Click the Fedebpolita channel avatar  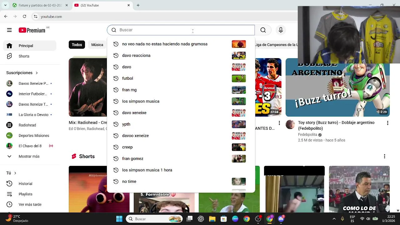(x=290, y=125)
